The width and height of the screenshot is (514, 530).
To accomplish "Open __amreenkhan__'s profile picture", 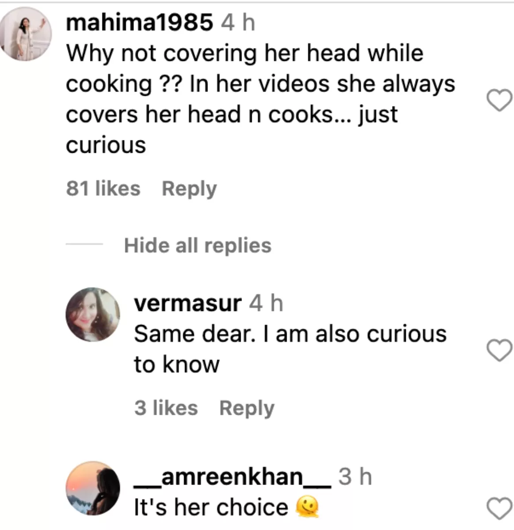I will coord(93,489).
